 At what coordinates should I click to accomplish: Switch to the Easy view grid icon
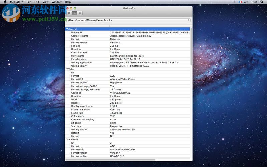click(69, 13)
